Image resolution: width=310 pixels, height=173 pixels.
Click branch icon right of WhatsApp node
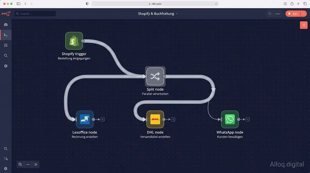(248, 119)
